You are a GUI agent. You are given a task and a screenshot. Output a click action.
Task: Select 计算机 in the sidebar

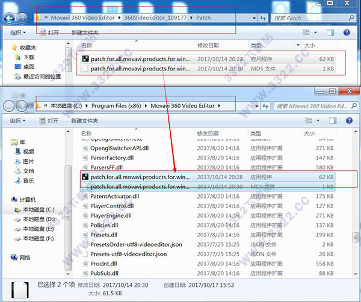pos(23,200)
